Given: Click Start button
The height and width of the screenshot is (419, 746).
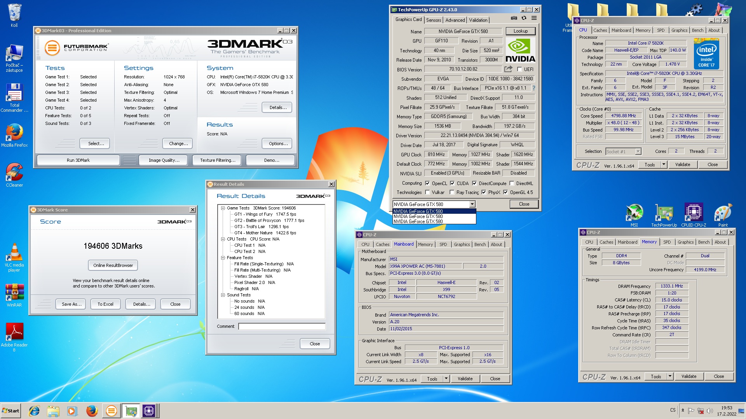Looking at the screenshot, I should (10, 411).
